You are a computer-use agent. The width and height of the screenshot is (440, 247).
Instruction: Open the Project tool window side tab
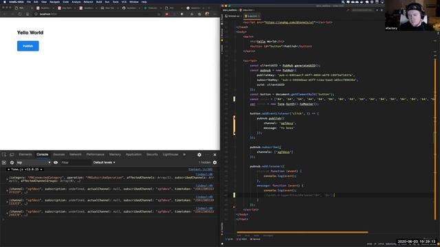(222, 20)
